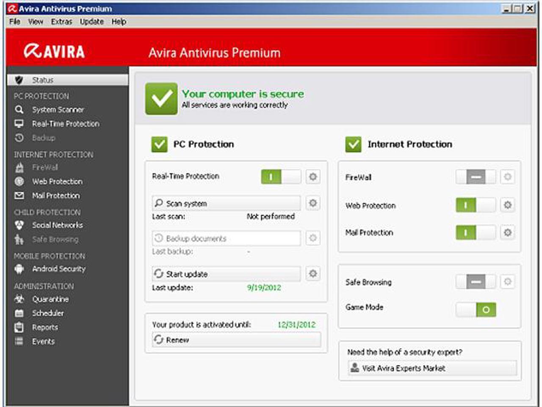
Task: Click Visit Avira Experts Market button
Action: point(432,368)
